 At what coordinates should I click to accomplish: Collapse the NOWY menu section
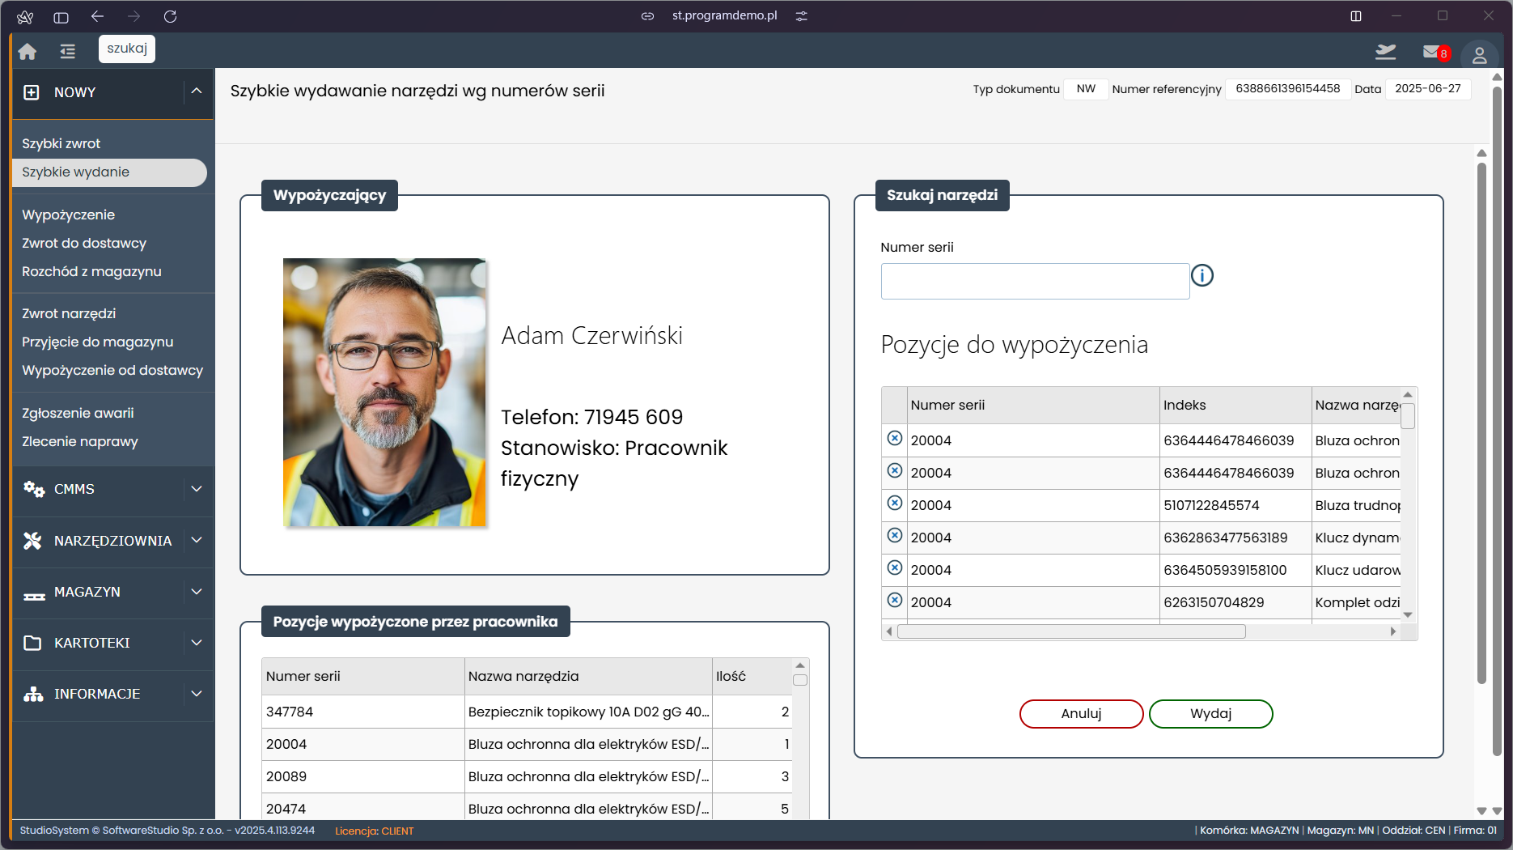pyautogui.click(x=197, y=91)
